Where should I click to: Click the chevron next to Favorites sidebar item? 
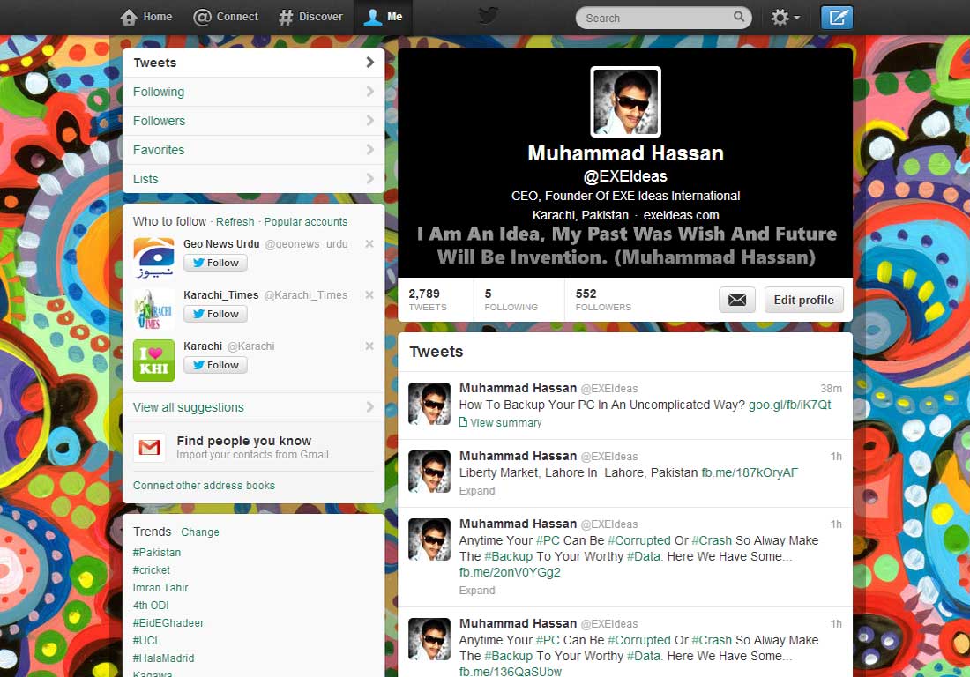(x=370, y=149)
